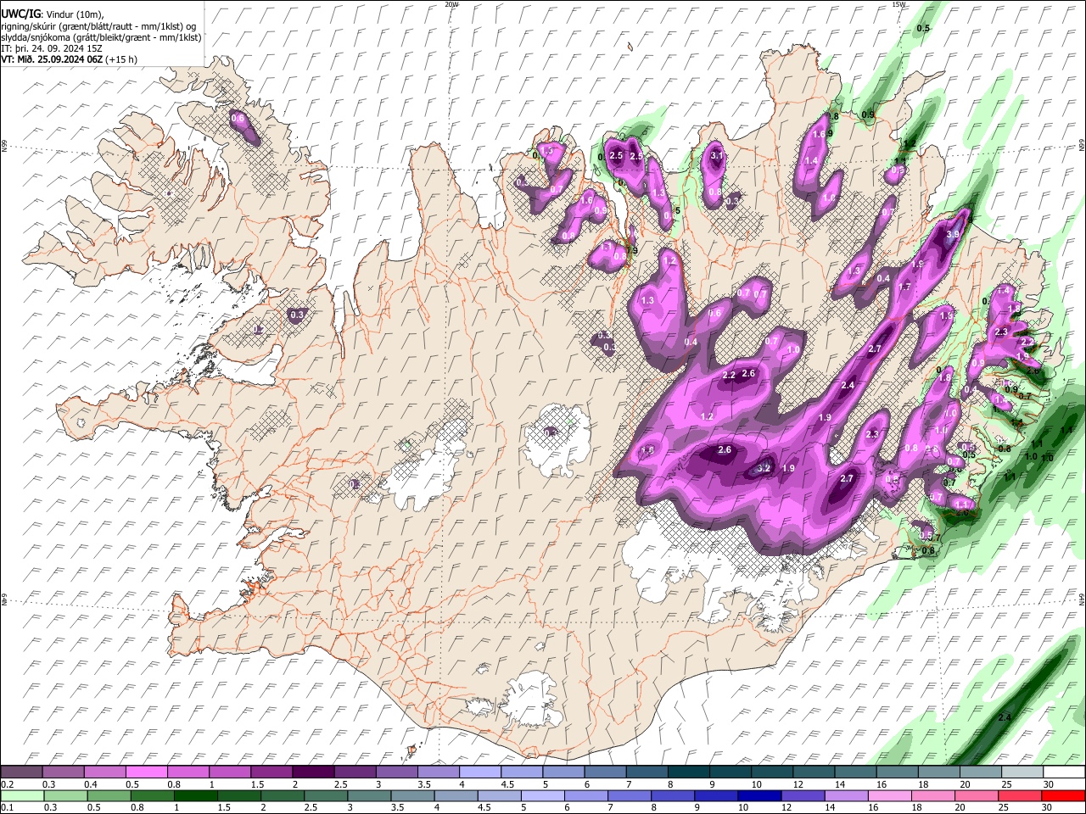The image size is (1086, 814).
Task: Select the bright pink swatch between 0.5 and 0.8
Action: point(146,772)
